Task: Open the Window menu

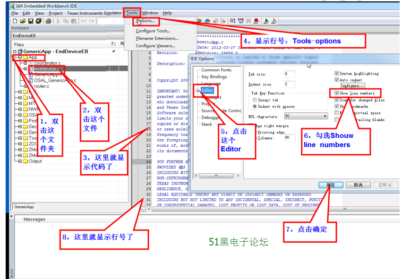Action: (150, 13)
